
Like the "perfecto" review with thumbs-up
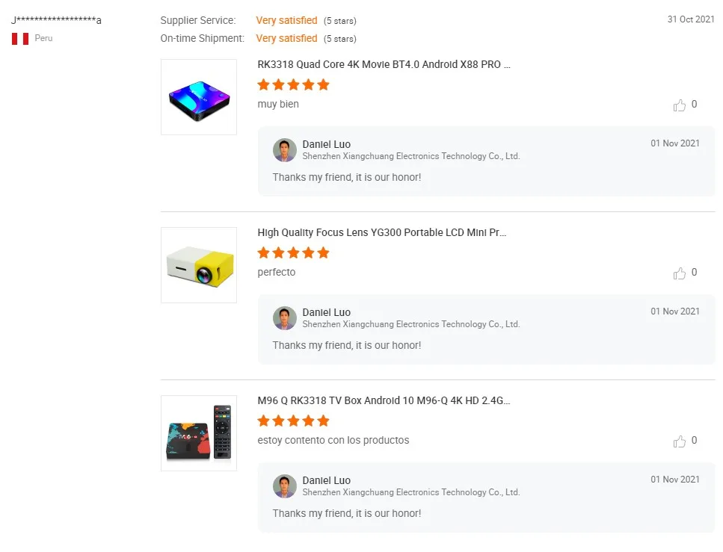680,273
